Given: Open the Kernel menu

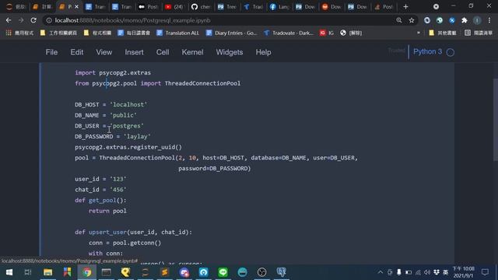Looking at the screenshot, I should [192, 52].
